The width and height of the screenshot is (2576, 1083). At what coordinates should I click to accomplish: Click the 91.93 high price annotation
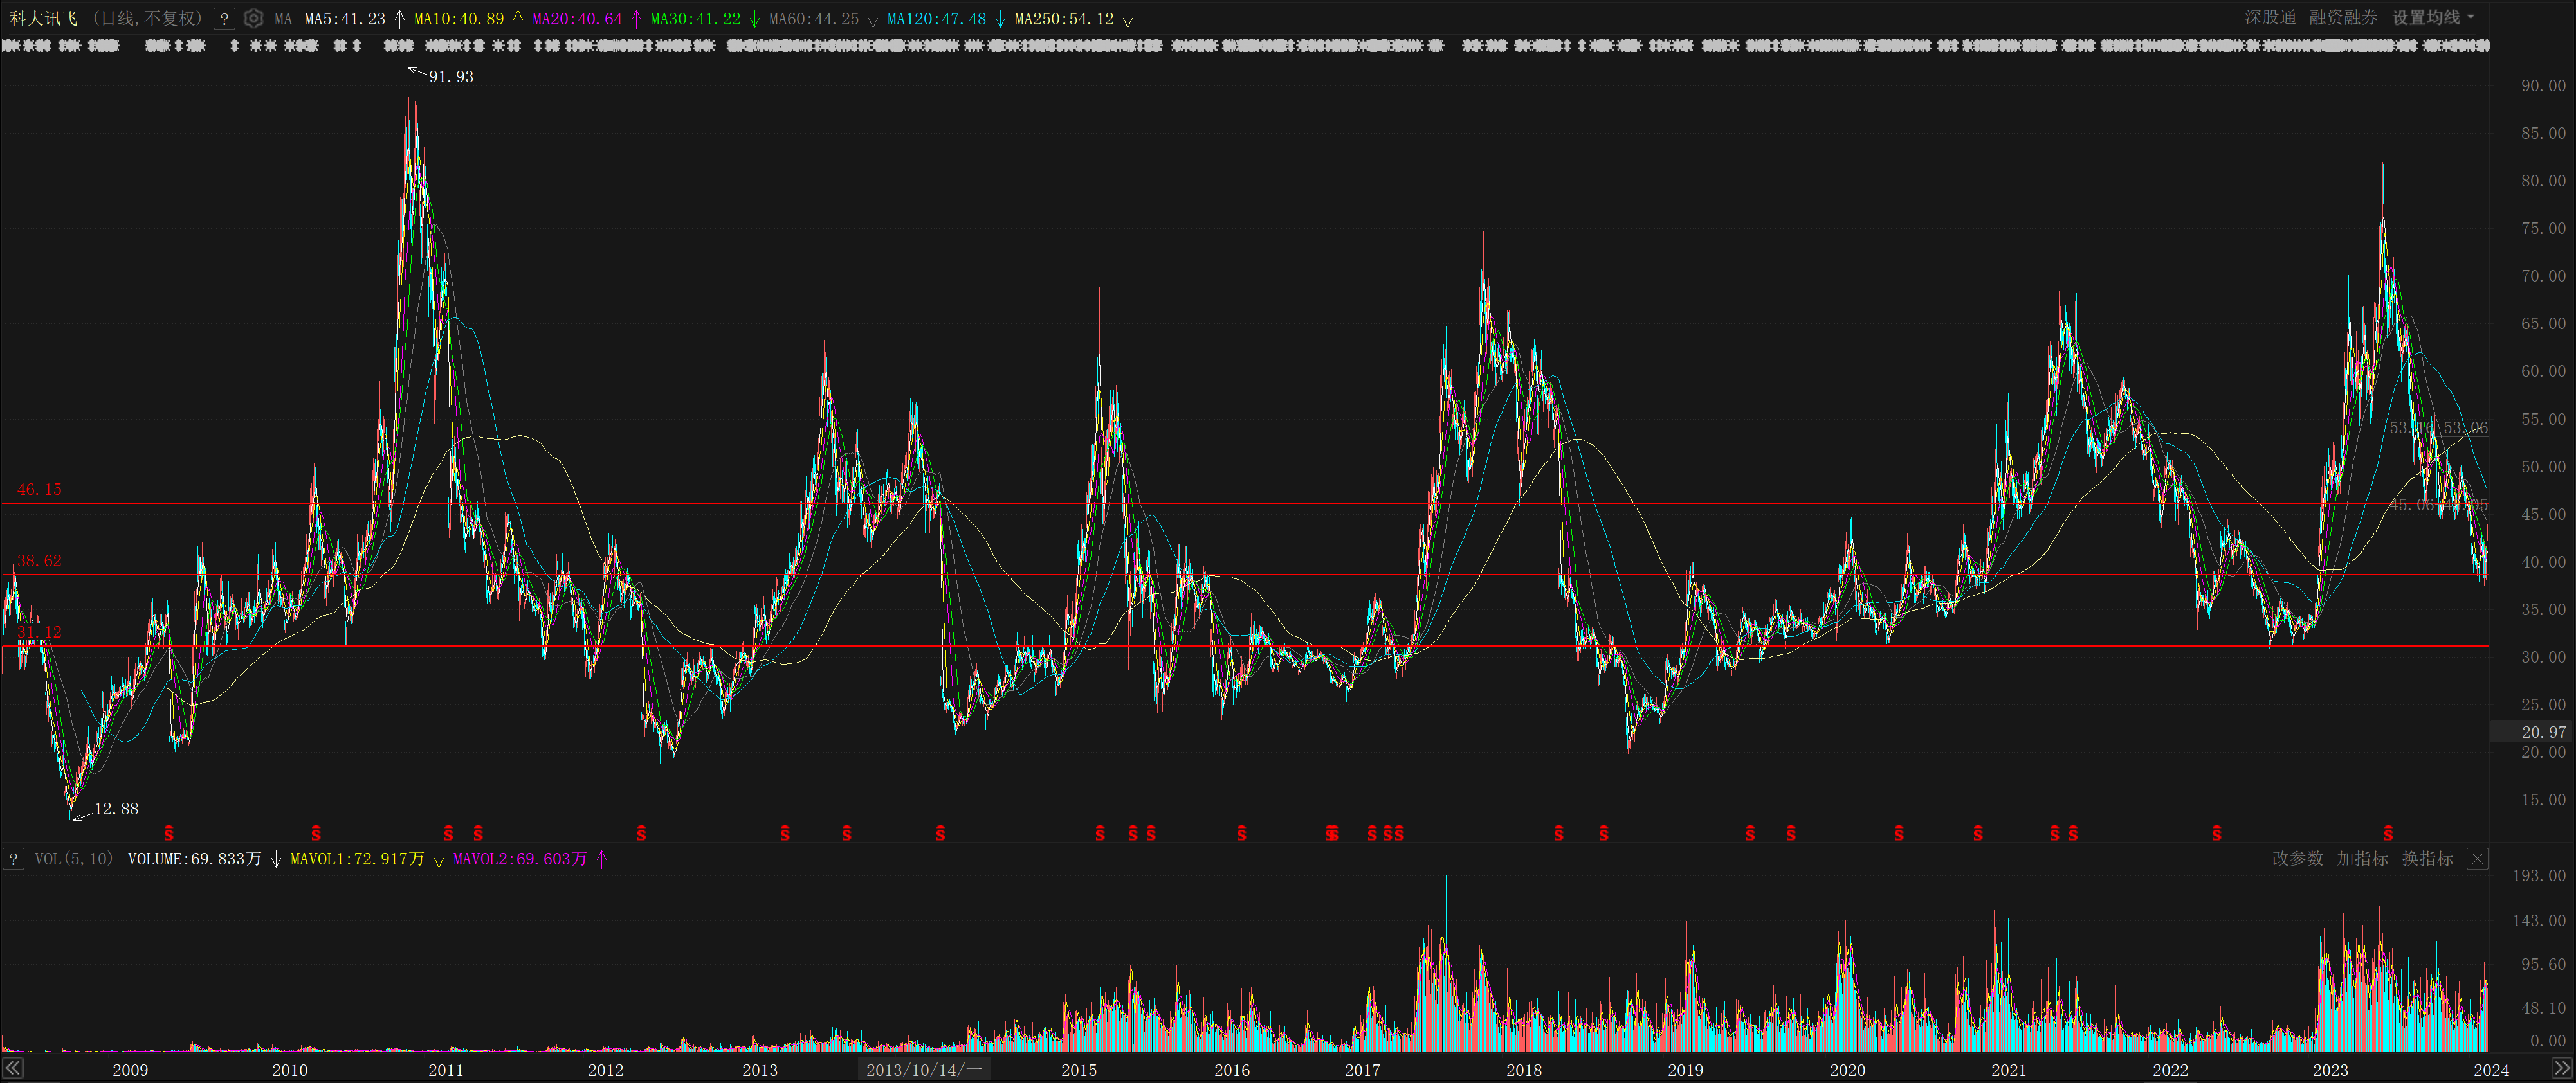click(x=451, y=77)
